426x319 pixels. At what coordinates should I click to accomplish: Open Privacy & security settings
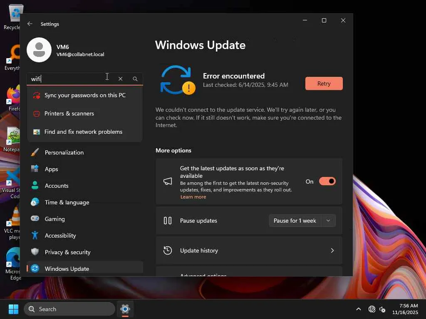tap(85, 252)
